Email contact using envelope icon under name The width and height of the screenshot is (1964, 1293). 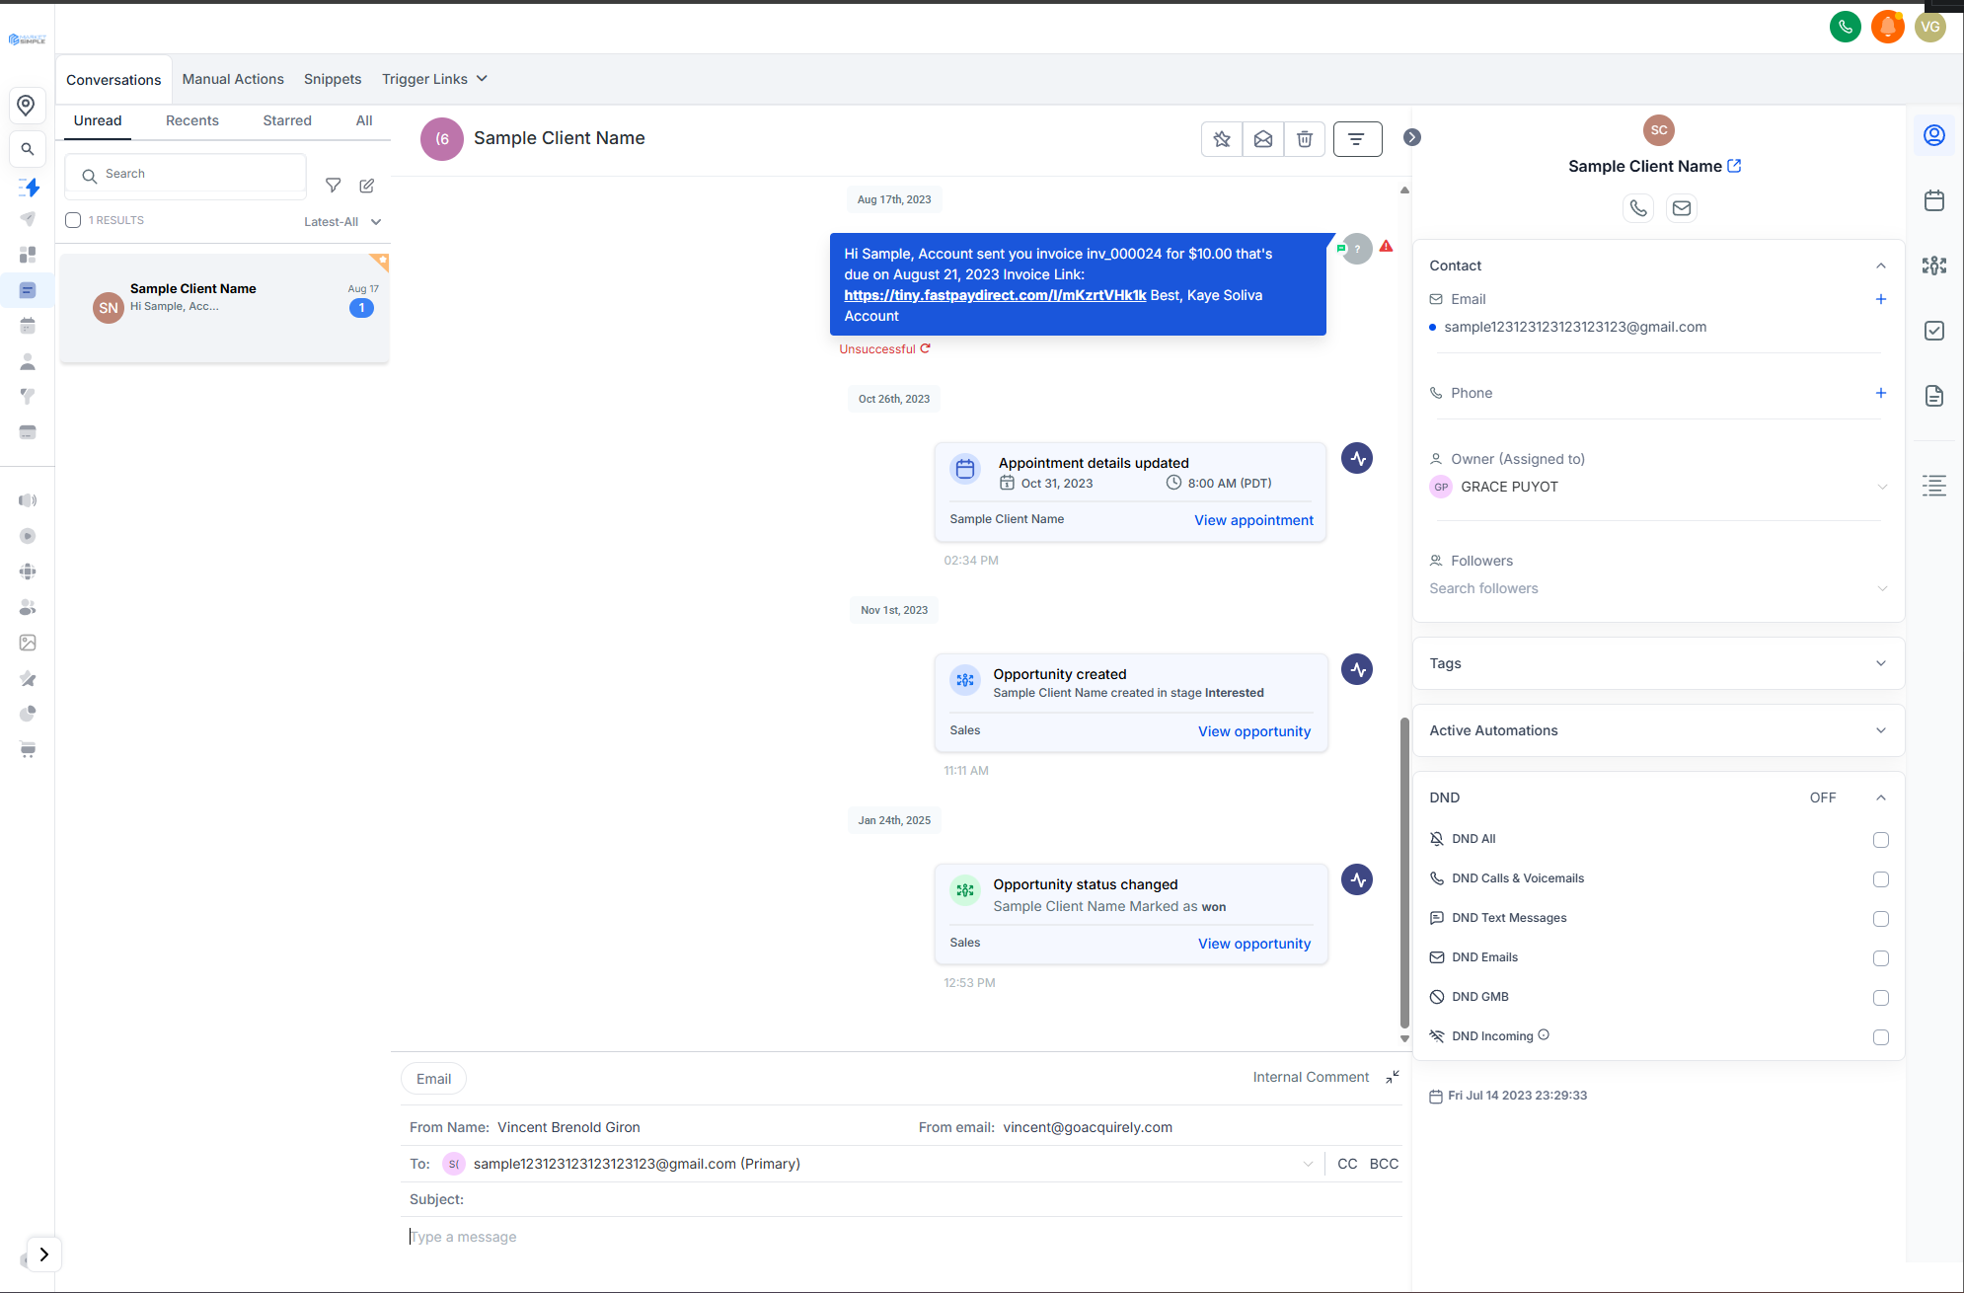[1682, 208]
